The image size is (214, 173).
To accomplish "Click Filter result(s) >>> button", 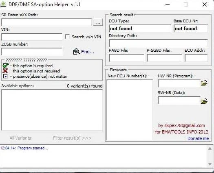I will (x=72, y=138).
